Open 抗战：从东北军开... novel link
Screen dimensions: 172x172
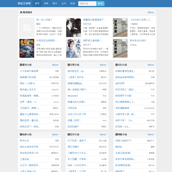pos(78,165)
